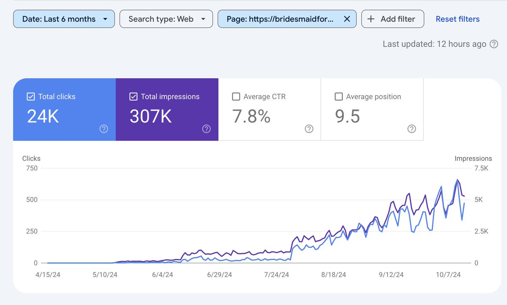The width and height of the screenshot is (507, 305).
Task: Click the 750 clicks axis label
Action: (x=32, y=168)
